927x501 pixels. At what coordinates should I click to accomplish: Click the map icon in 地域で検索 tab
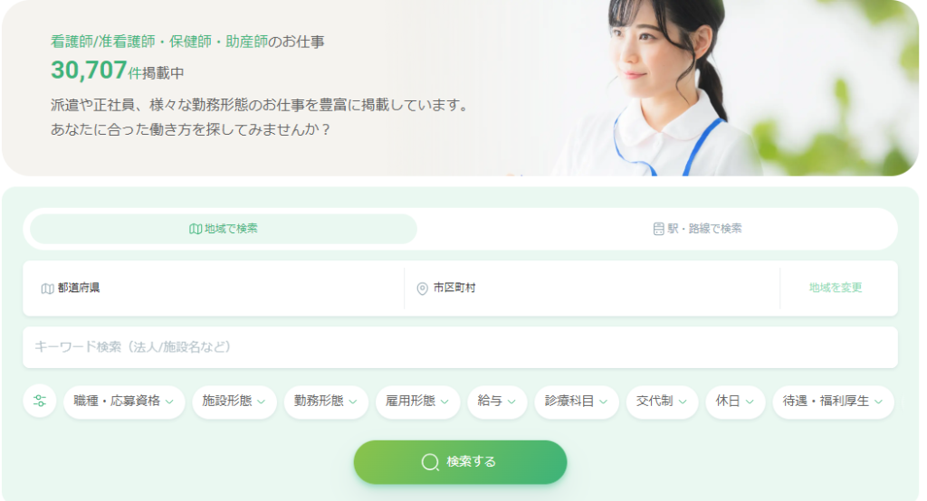[196, 229]
